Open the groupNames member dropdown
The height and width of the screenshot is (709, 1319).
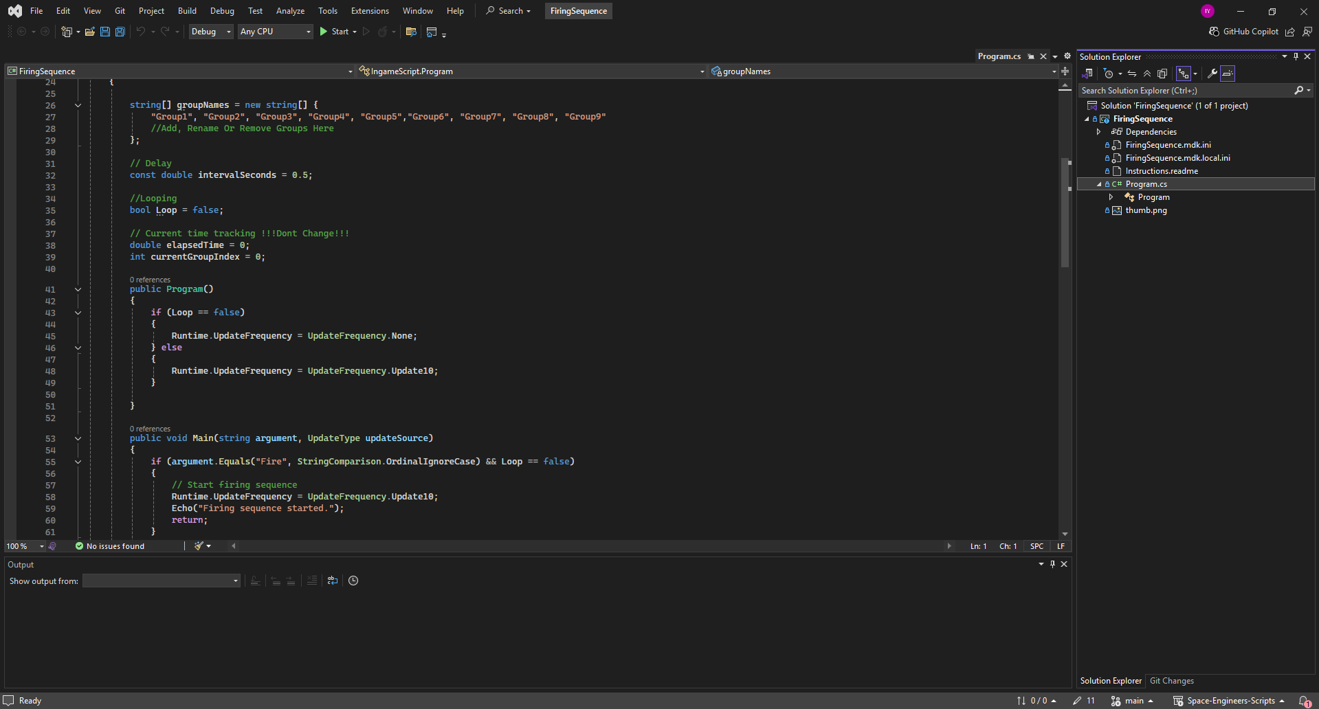tap(884, 71)
